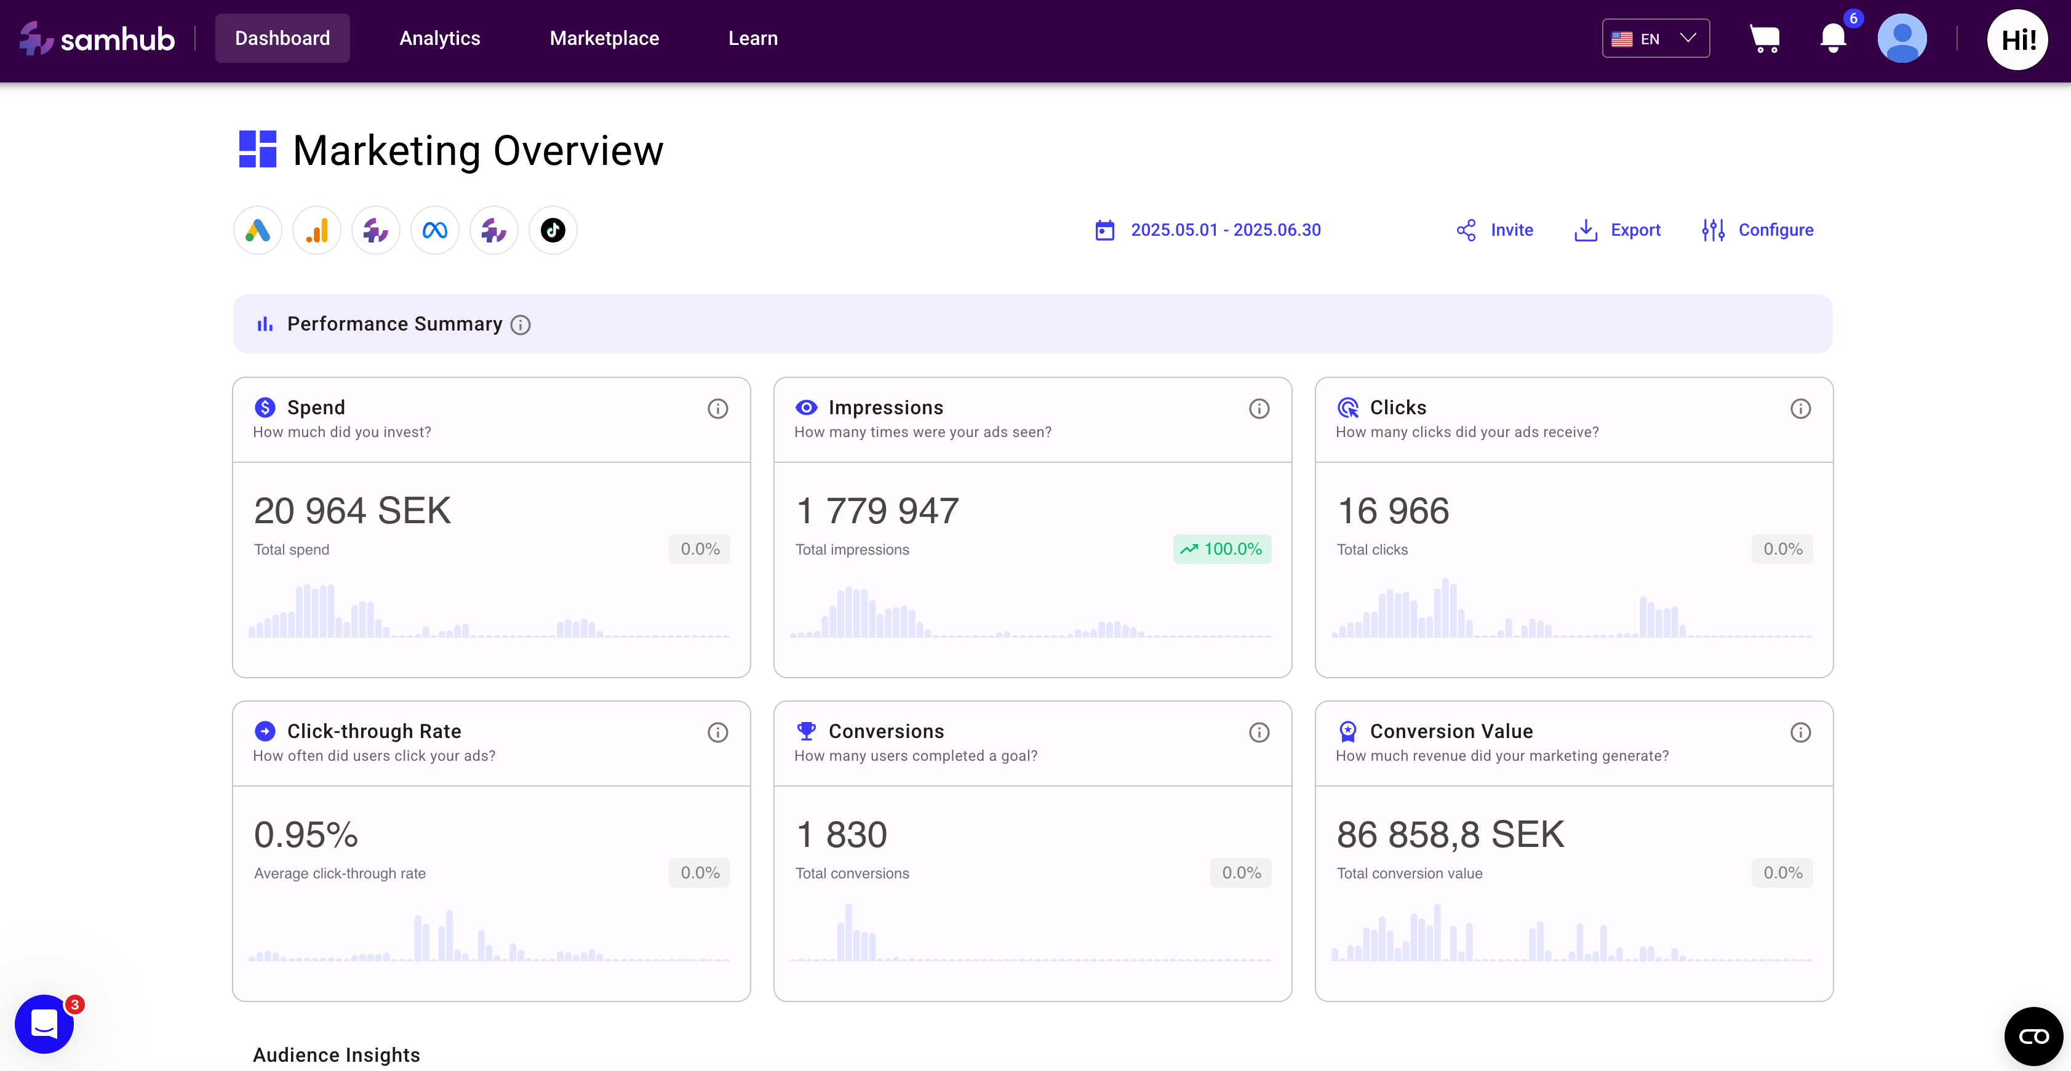Open the chat widget with 3 messages
The image size is (2071, 1071).
click(44, 1024)
